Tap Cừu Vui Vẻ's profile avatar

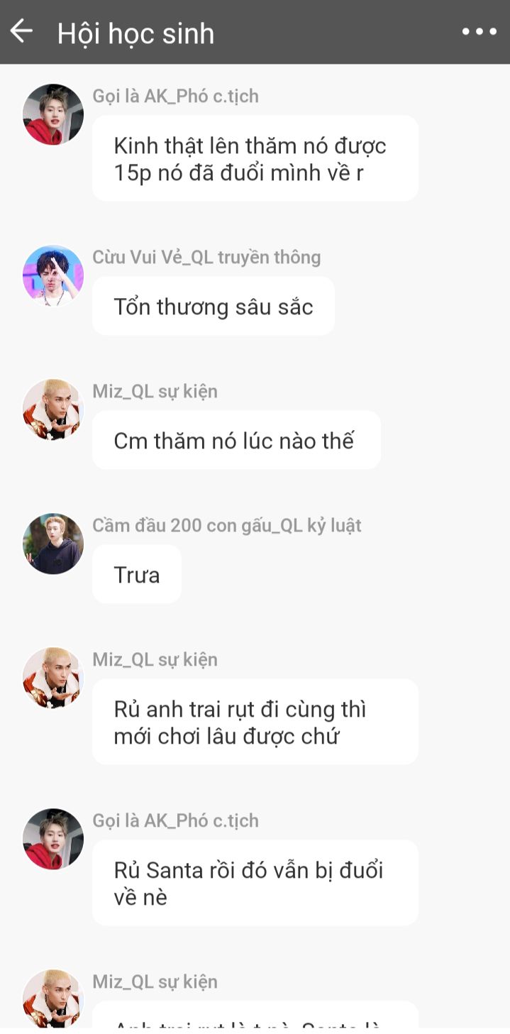(x=53, y=275)
